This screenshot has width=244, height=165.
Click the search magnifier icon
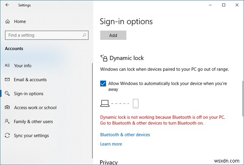pyautogui.click(x=84, y=35)
